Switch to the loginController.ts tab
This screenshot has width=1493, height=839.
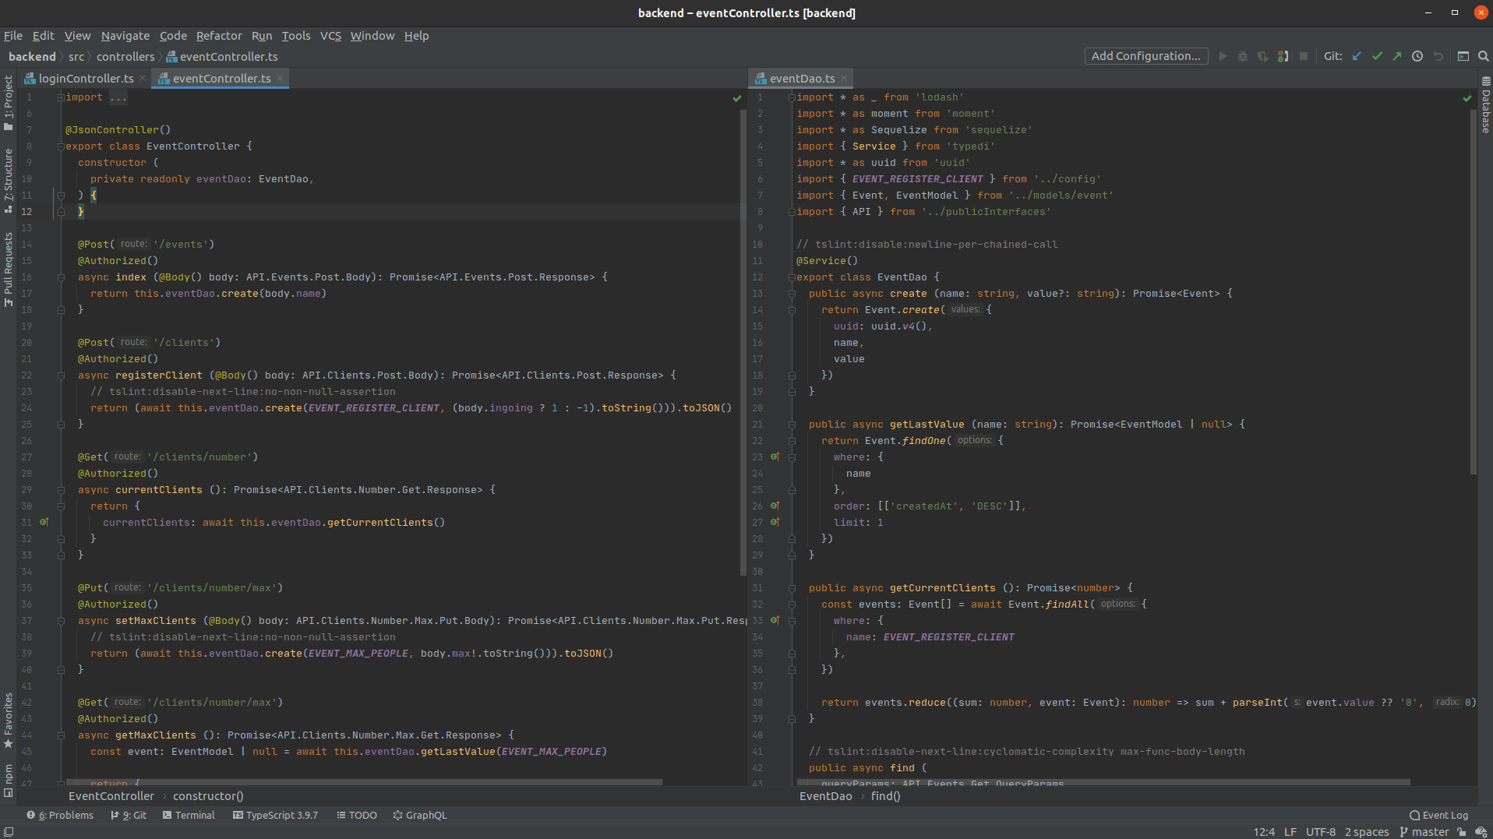[x=84, y=78]
